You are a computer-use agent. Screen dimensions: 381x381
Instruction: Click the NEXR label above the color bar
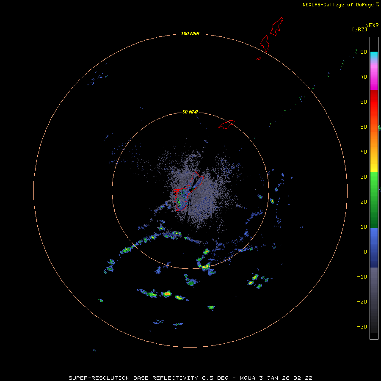pyautogui.click(x=372, y=25)
